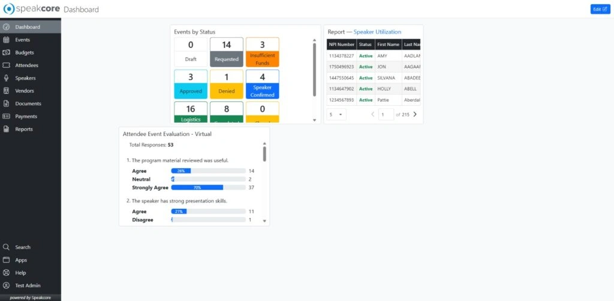The height and width of the screenshot is (301, 614).
Task: Click the Requested events status tile
Action: 227,51
